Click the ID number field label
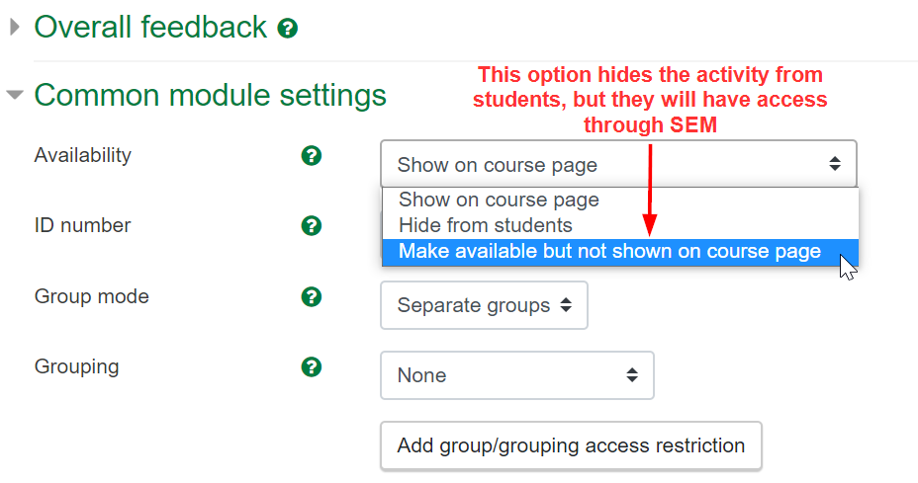Image resolution: width=918 pixels, height=483 pixels. coord(82,226)
